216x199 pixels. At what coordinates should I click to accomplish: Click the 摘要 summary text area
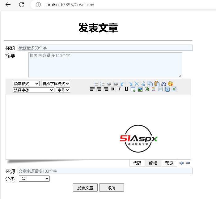[105, 65]
